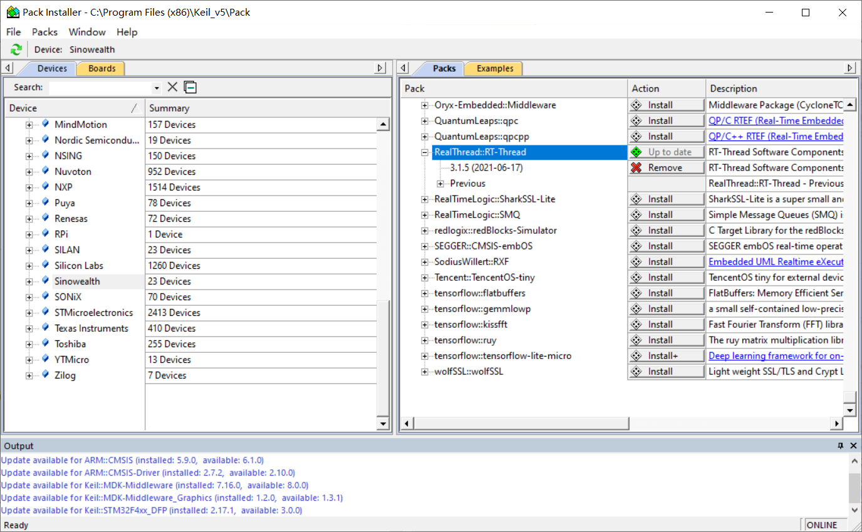Click Install+ for tensorflow-lite-micro

tap(667, 355)
